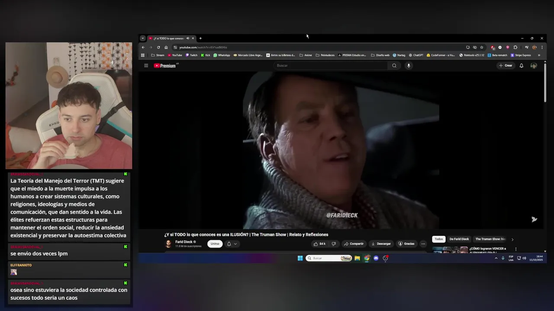Click the Descargar download button
The height and width of the screenshot is (311, 554).
pos(381,244)
